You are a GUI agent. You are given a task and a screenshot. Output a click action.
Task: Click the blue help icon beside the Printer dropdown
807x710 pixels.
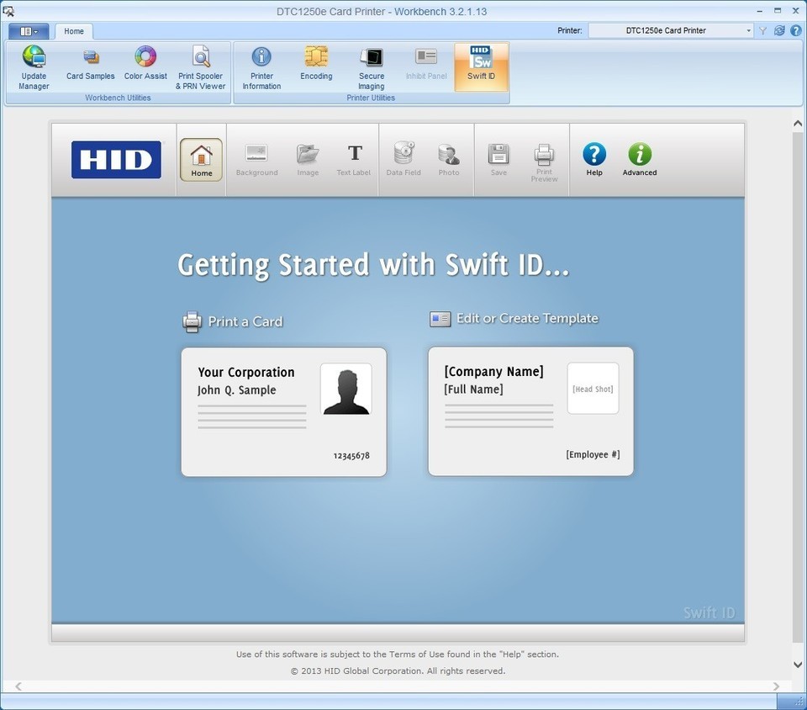click(x=795, y=31)
